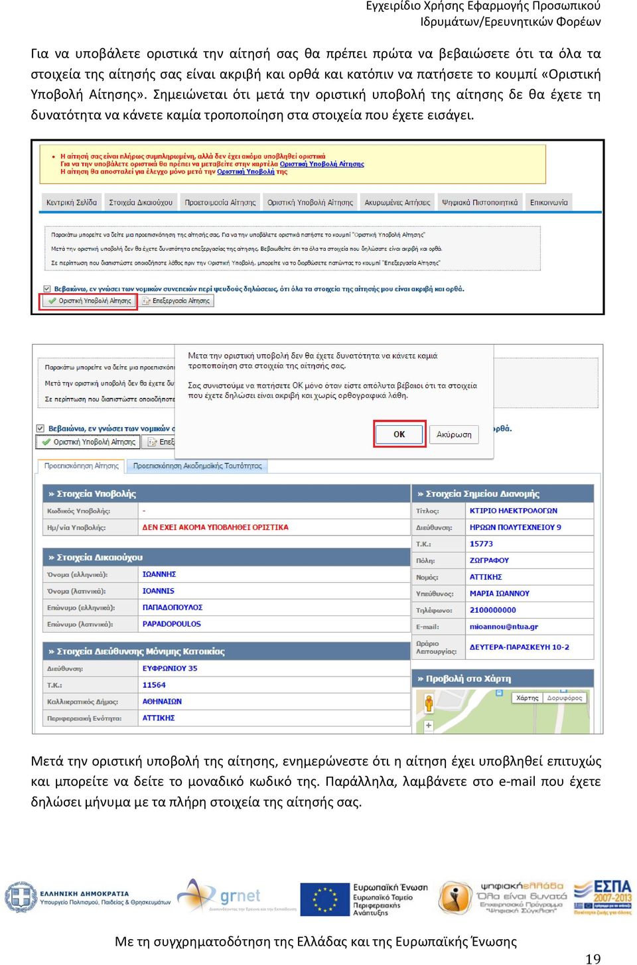Switch the map to Χάρτης view
637x965 pixels.
[x=527, y=698]
